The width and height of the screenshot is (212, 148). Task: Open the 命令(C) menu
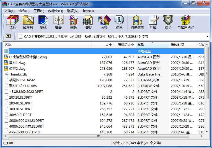[x=24, y=11]
